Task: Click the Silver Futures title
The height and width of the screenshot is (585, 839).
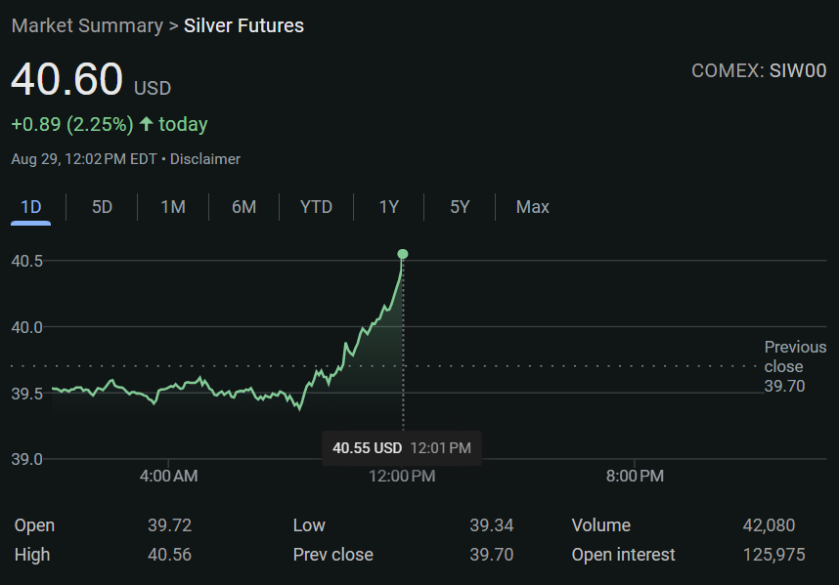Action: 243,25
